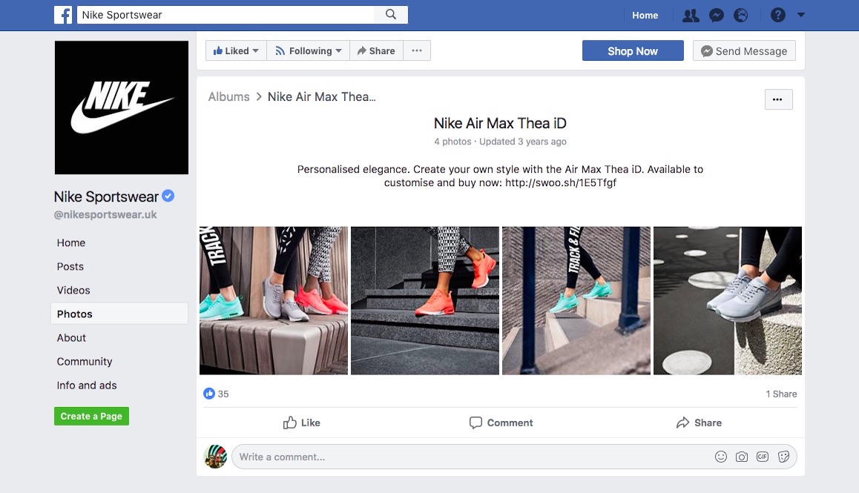Image resolution: width=859 pixels, height=493 pixels.
Task: Open the page more options ellipsis
Action: [417, 50]
